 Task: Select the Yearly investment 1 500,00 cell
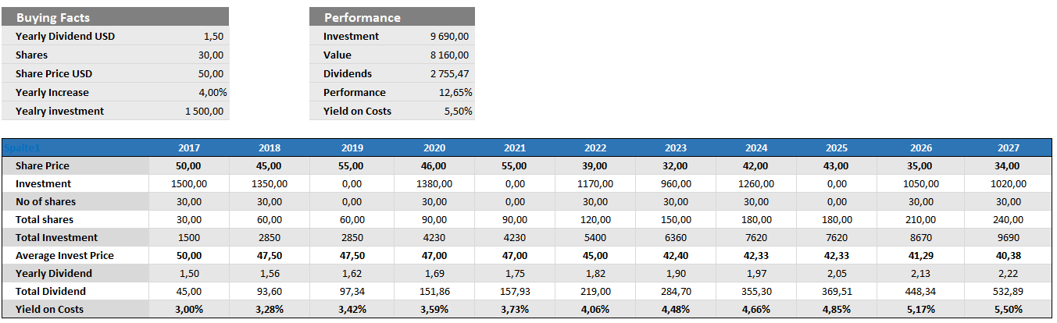205,111
